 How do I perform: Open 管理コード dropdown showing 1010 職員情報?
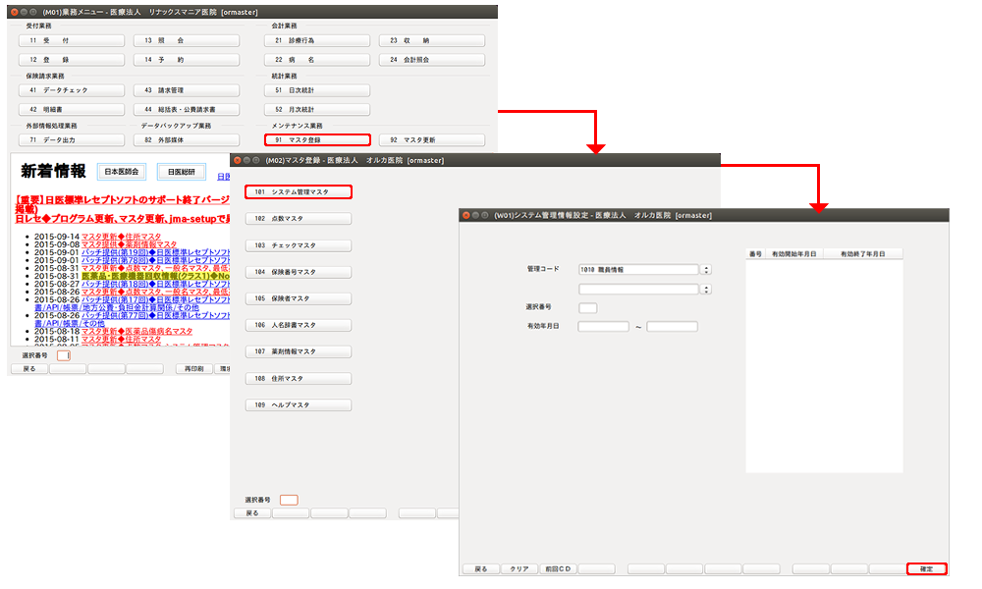point(706,270)
